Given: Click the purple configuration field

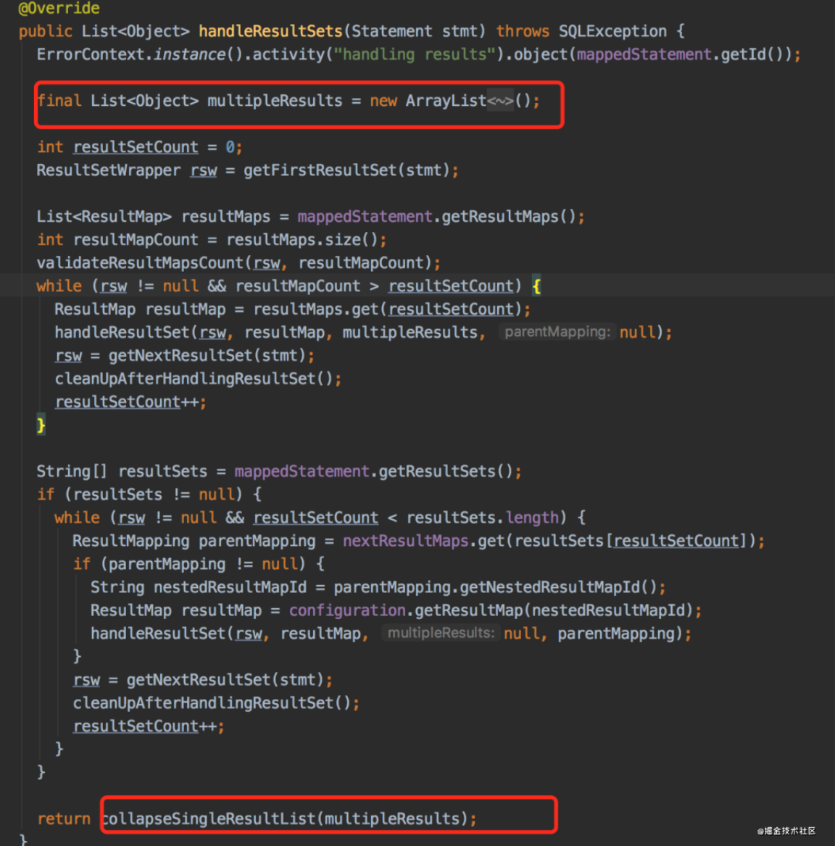Looking at the screenshot, I should [347, 611].
